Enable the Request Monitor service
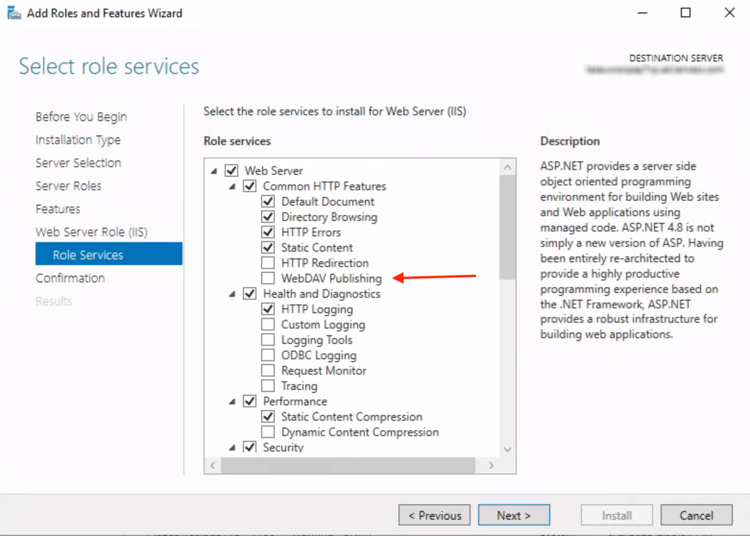The height and width of the screenshot is (536, 750). (x=268, y=370)
